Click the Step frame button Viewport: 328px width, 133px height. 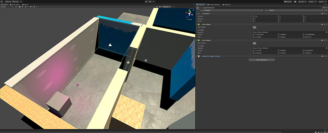click(154, 1)
